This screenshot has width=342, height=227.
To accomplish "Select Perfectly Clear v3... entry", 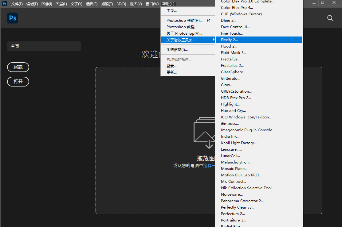I will [259, 207].
